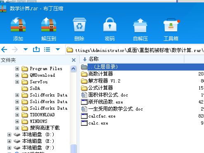Image resolution: width=204 pixels, height=153 pixels.
Task: Expand the WINDOWS tree node
Action: click(17, 121)
